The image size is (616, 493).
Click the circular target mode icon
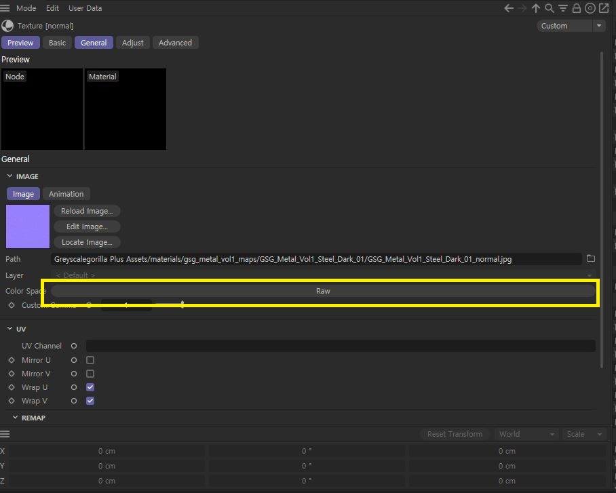point(590,8)
